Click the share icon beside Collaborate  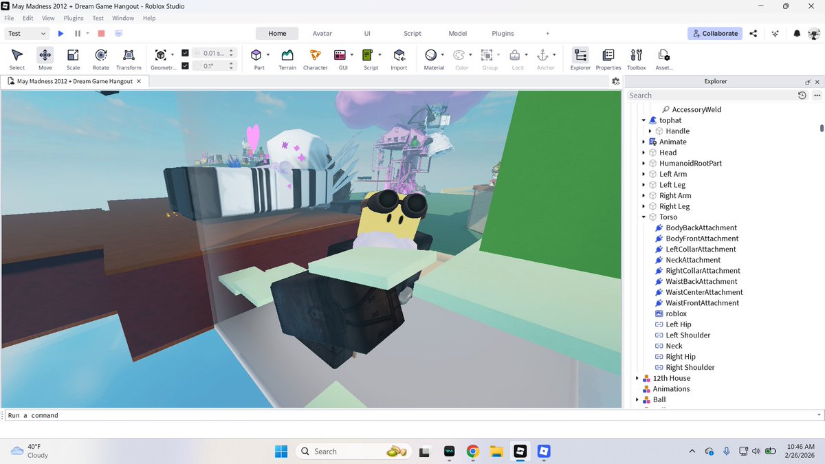coord(753,33)
